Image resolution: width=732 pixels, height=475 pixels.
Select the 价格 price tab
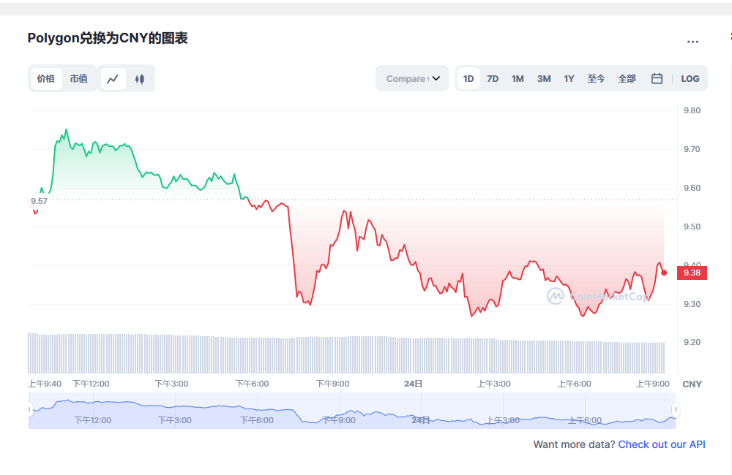(45, 78)
